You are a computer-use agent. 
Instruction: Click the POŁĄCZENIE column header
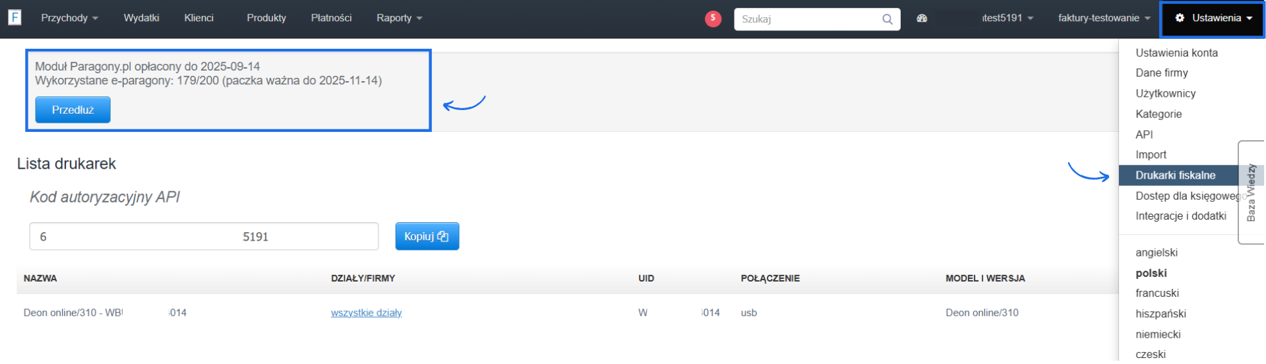[769, 278]
